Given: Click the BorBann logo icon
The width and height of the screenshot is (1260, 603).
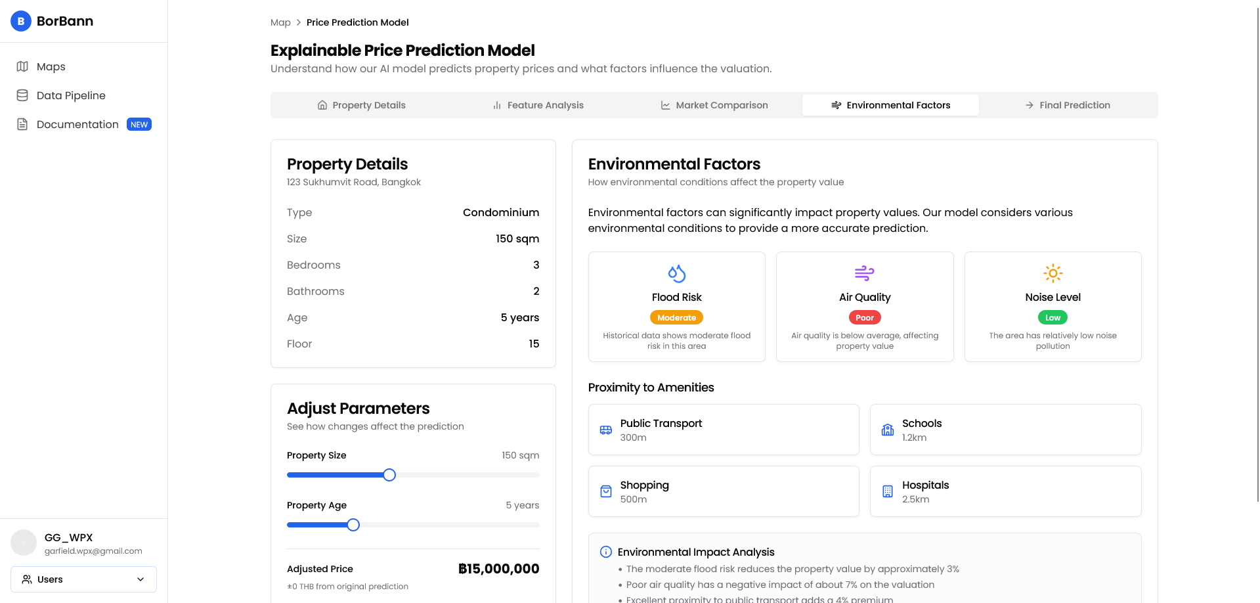Looking at the screenshot, I should (x=21, y=21).
